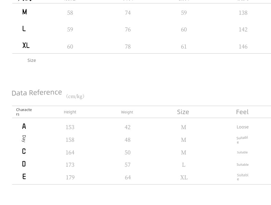Click the Loose feel value
Viewport: 271px width, 205px height.
pos(243,127)
